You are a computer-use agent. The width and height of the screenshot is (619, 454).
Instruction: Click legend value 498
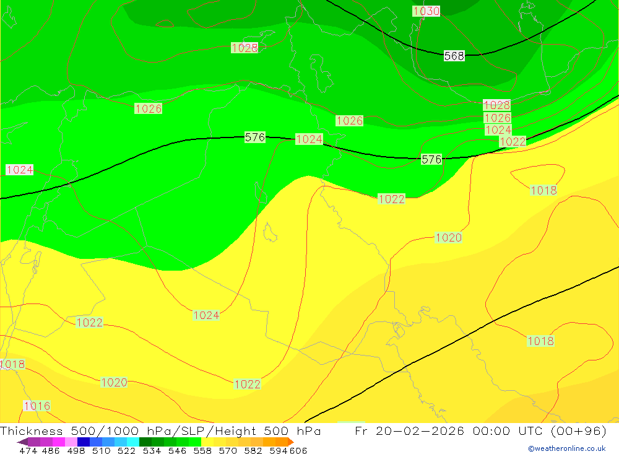pos(76,450)
